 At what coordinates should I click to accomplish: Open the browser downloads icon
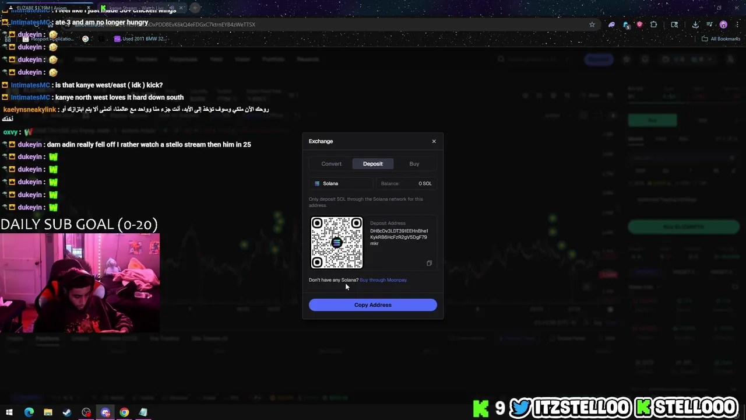(695, 24)
